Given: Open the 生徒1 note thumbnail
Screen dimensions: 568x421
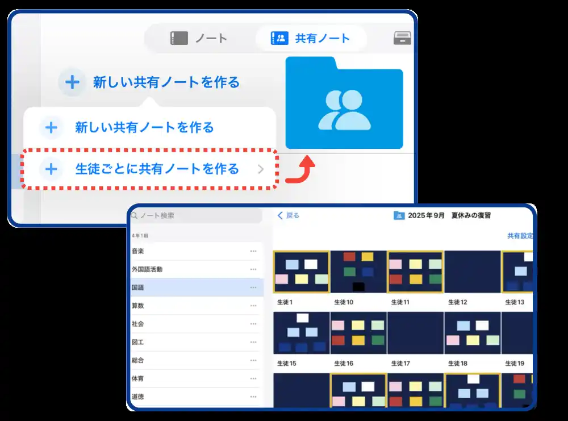Looking at the screenshot, I should coord(302,272).
